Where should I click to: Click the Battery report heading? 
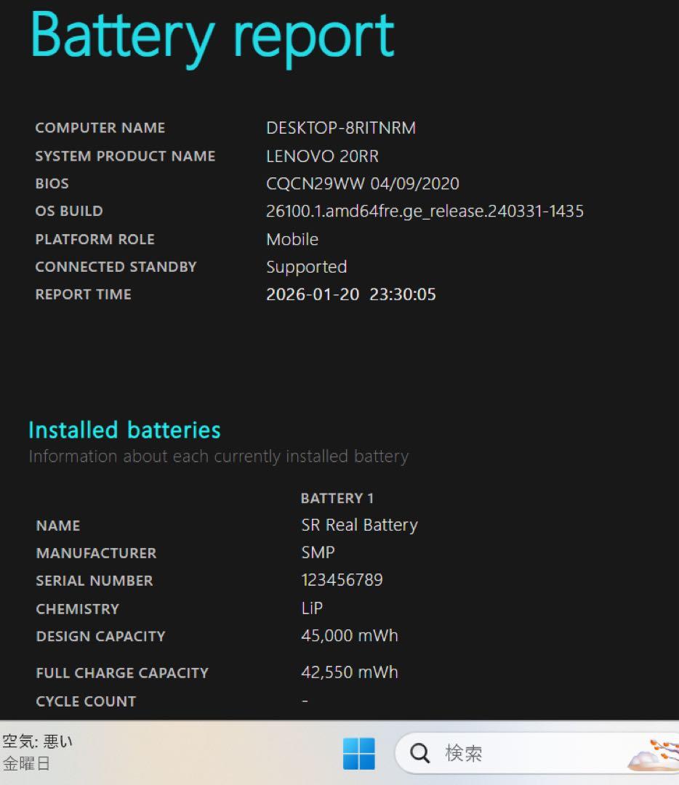(212, 35)
